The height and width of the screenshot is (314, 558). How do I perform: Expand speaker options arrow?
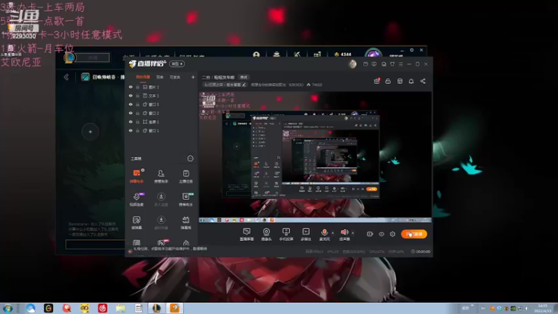tap(353, 233)
